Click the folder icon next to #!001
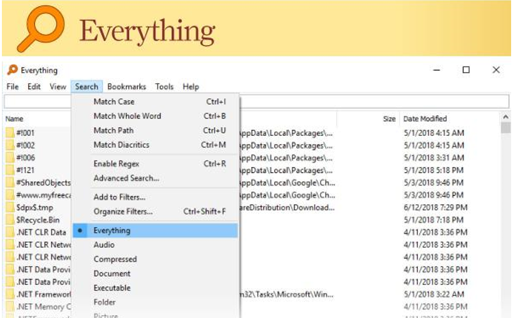 coord(10,133)
